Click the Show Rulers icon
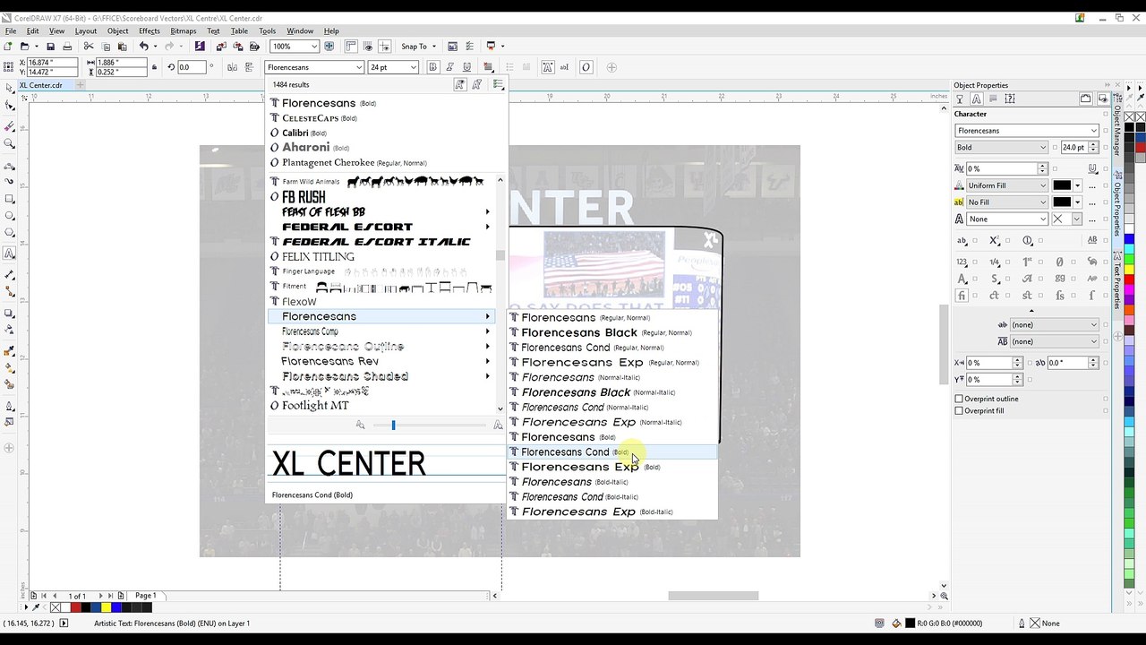 point(351,47)
